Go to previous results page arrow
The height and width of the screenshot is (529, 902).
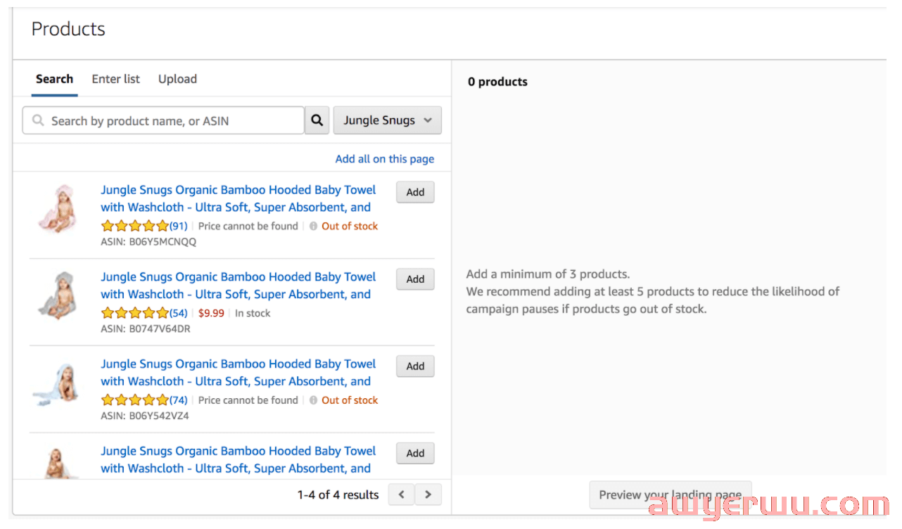[402, 495]
